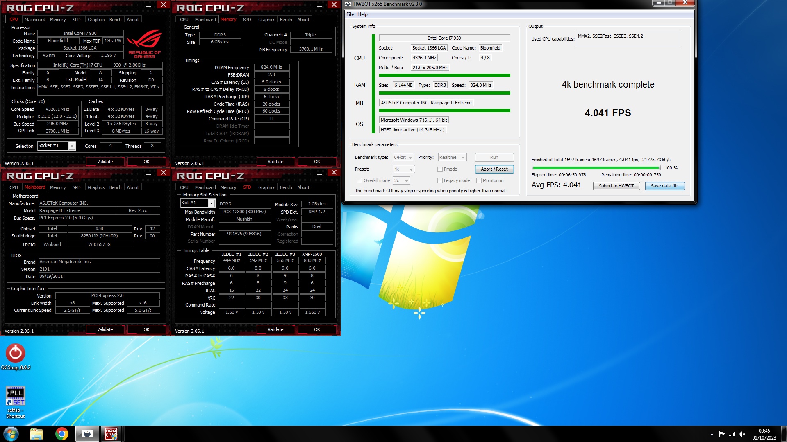
Task: Open the Priority Realtime dropdown
Action: 452,158
